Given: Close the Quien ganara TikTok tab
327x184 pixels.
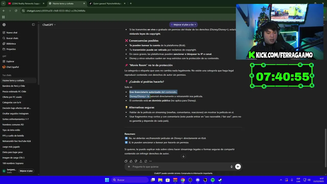Looking at the screenshot, I should [125, 4].
